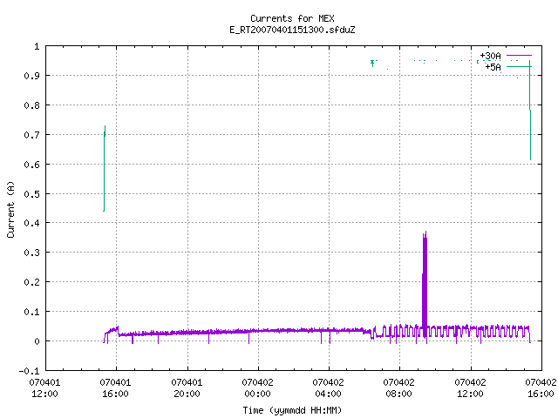Click the x-axis label "Time (yymmdd HH:MM)"

point(292,410)
